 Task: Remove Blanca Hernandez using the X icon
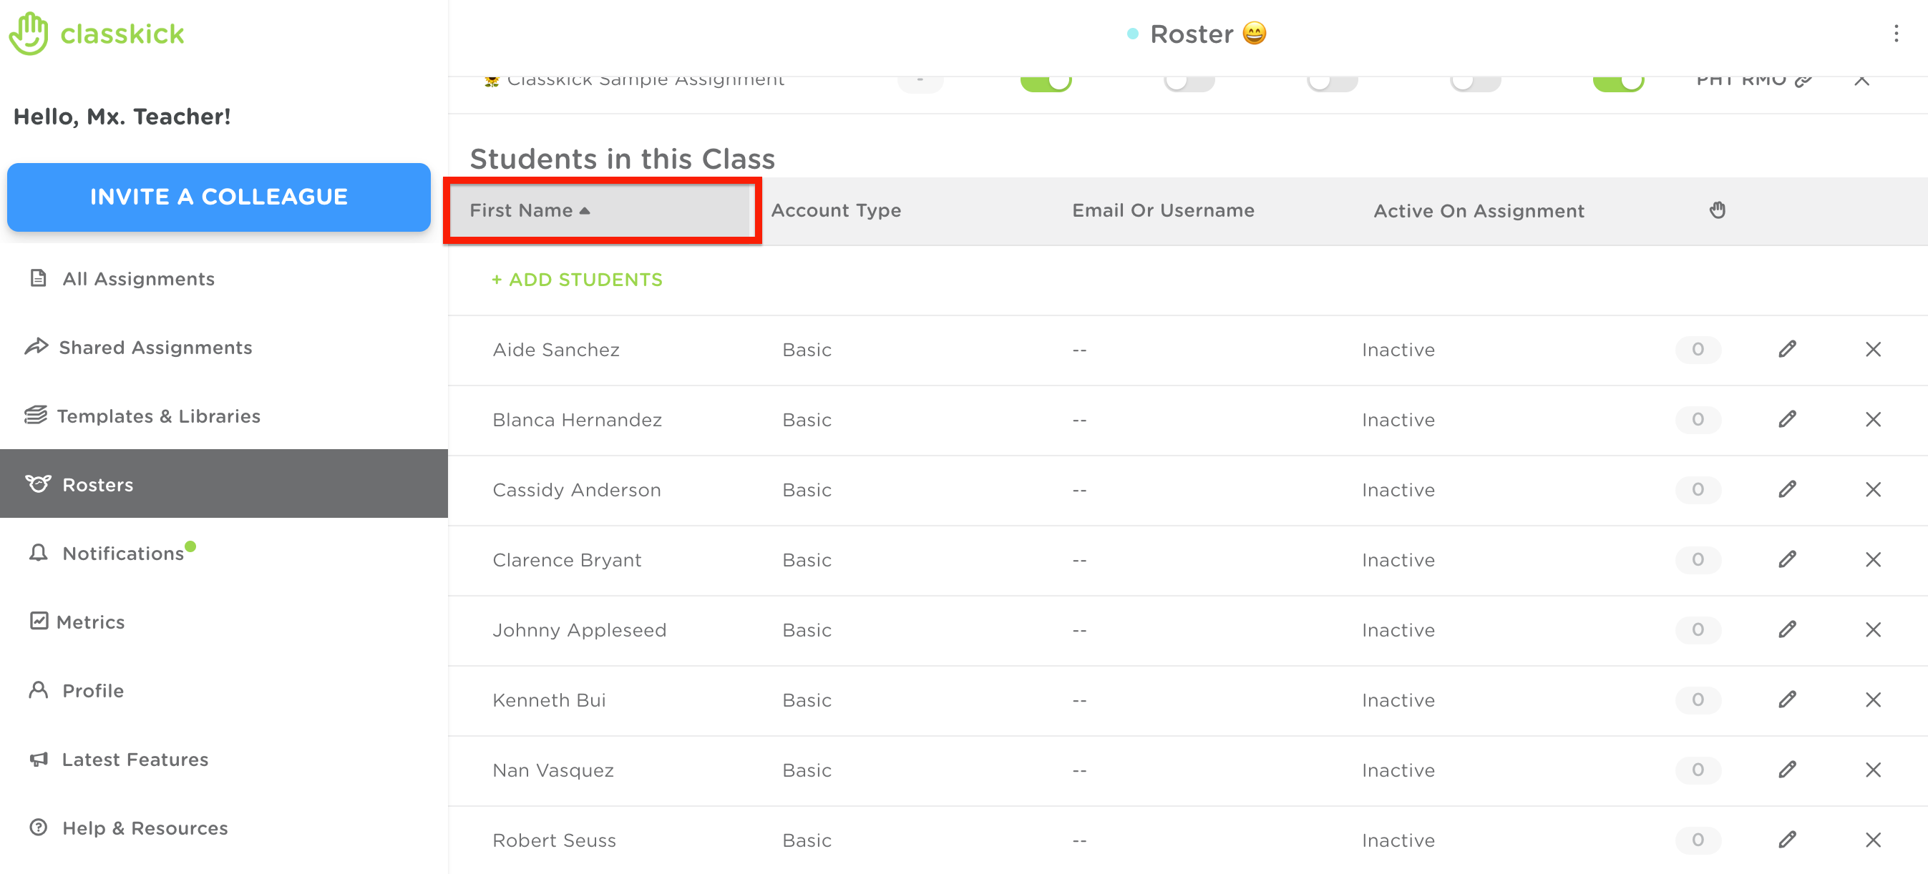point(1873,420)
